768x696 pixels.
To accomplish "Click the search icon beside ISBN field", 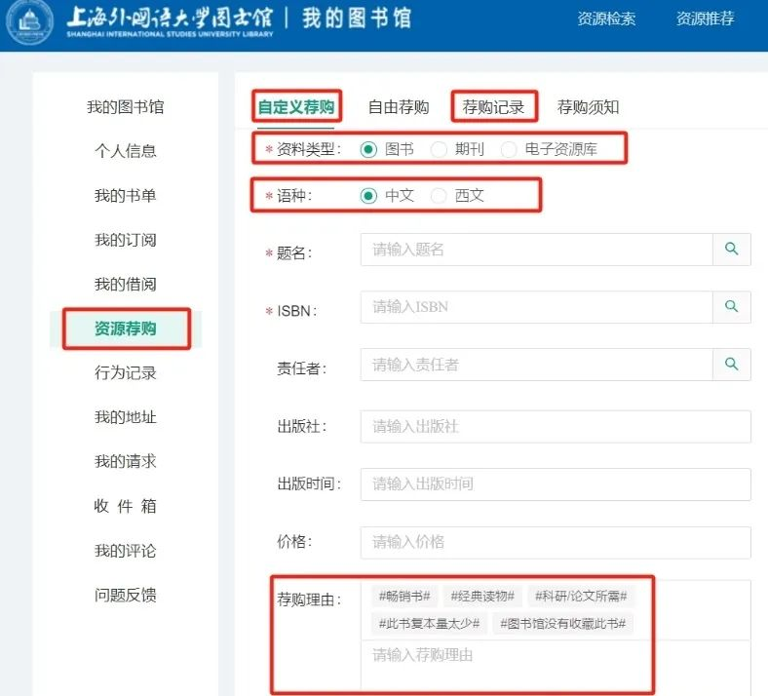I will (x=731, y=307).
